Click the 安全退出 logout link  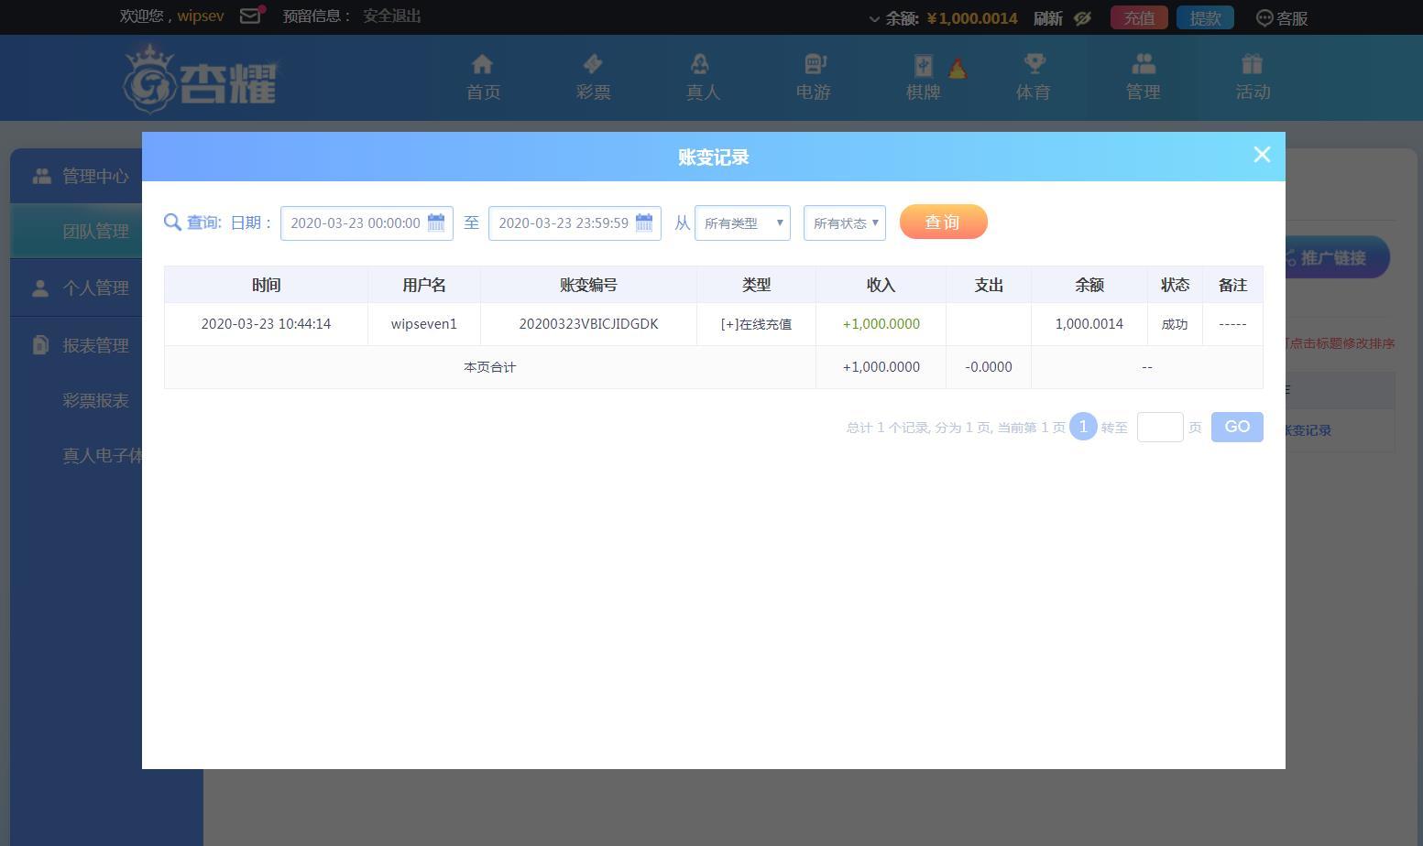[391, 16]
